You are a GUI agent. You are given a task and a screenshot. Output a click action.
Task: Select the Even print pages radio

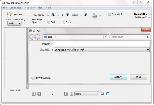pyautogui.click(x=64, y=22)
